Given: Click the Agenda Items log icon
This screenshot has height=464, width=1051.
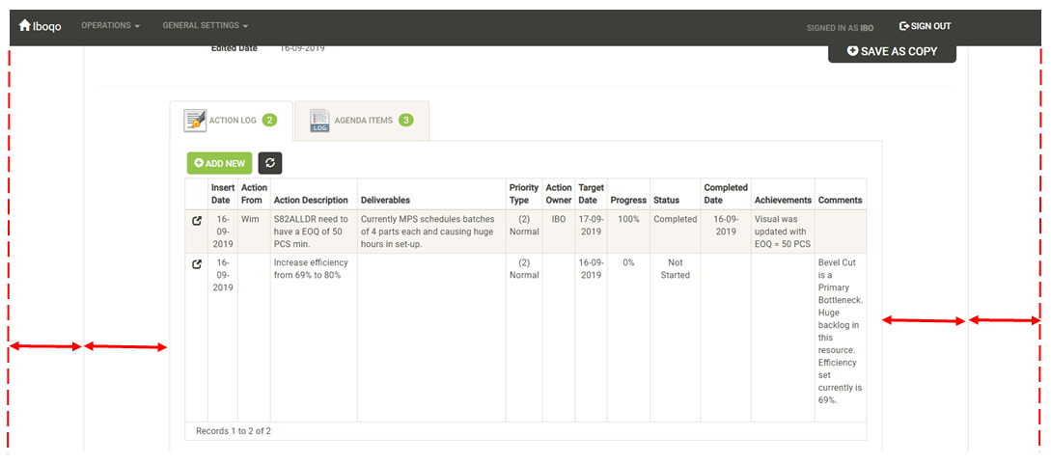Looking at the screenshot, I should [x=319, y=121].
